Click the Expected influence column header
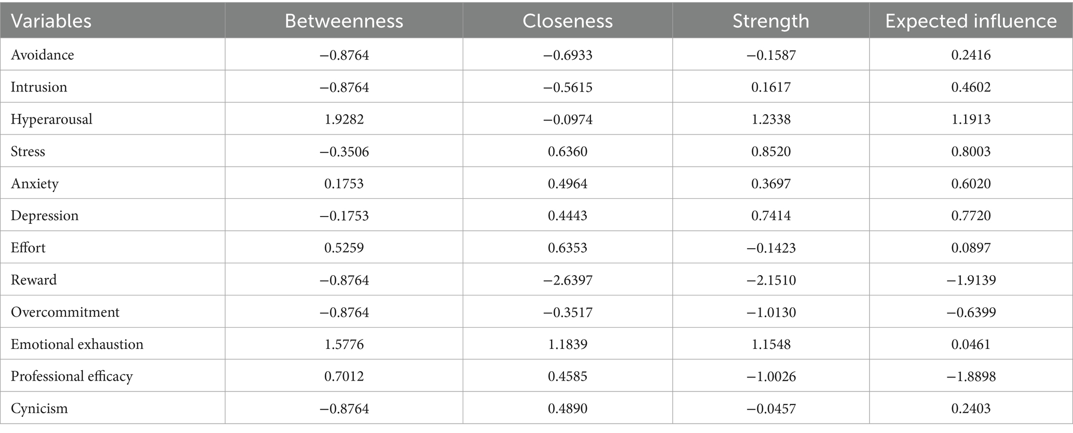The image size is (1073, 433). click(x=971, y=21)
